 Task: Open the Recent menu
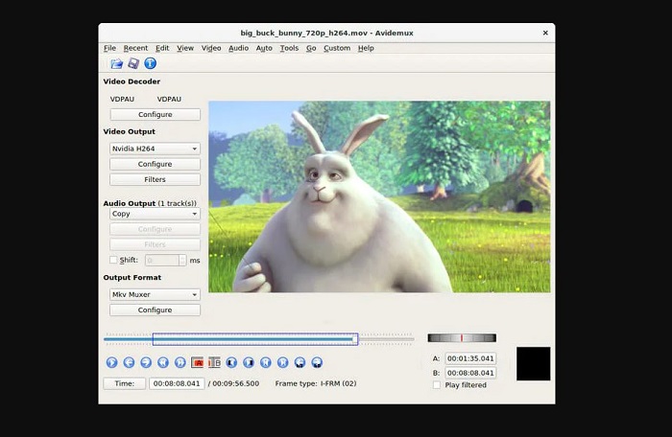135,48
